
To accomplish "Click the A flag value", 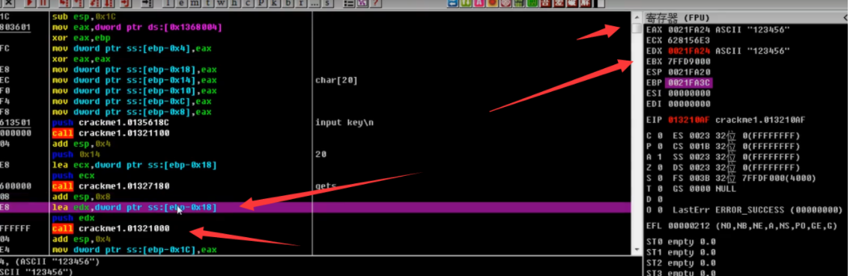I will (x=661, y=156).
